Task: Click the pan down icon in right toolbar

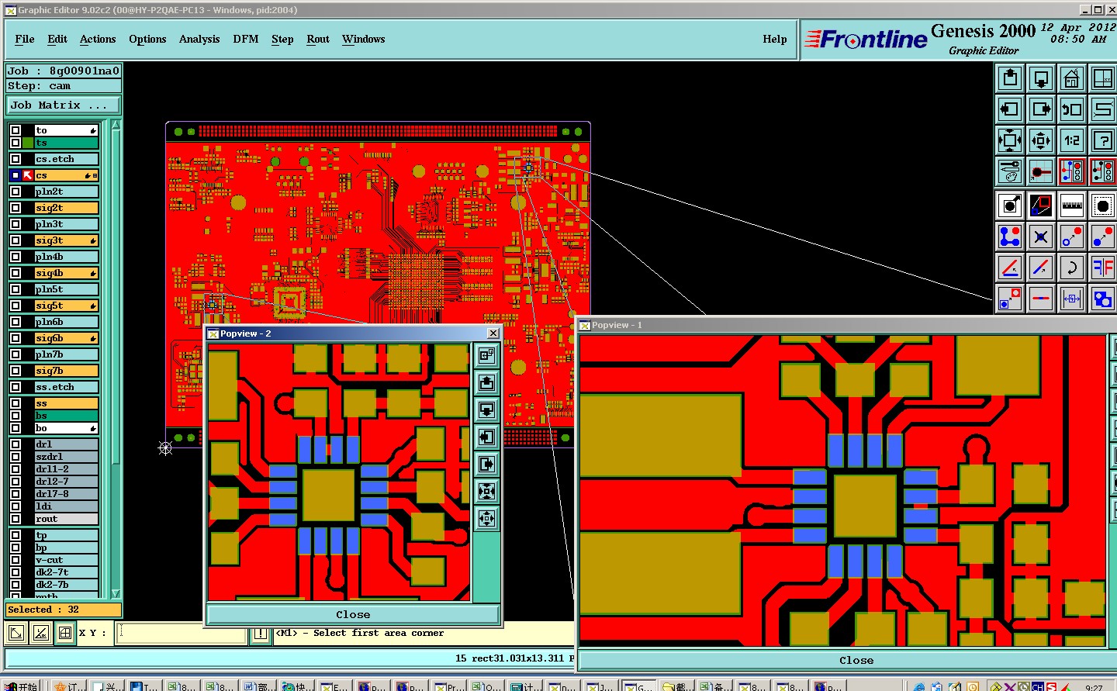Action: (x=1041, y=78)
